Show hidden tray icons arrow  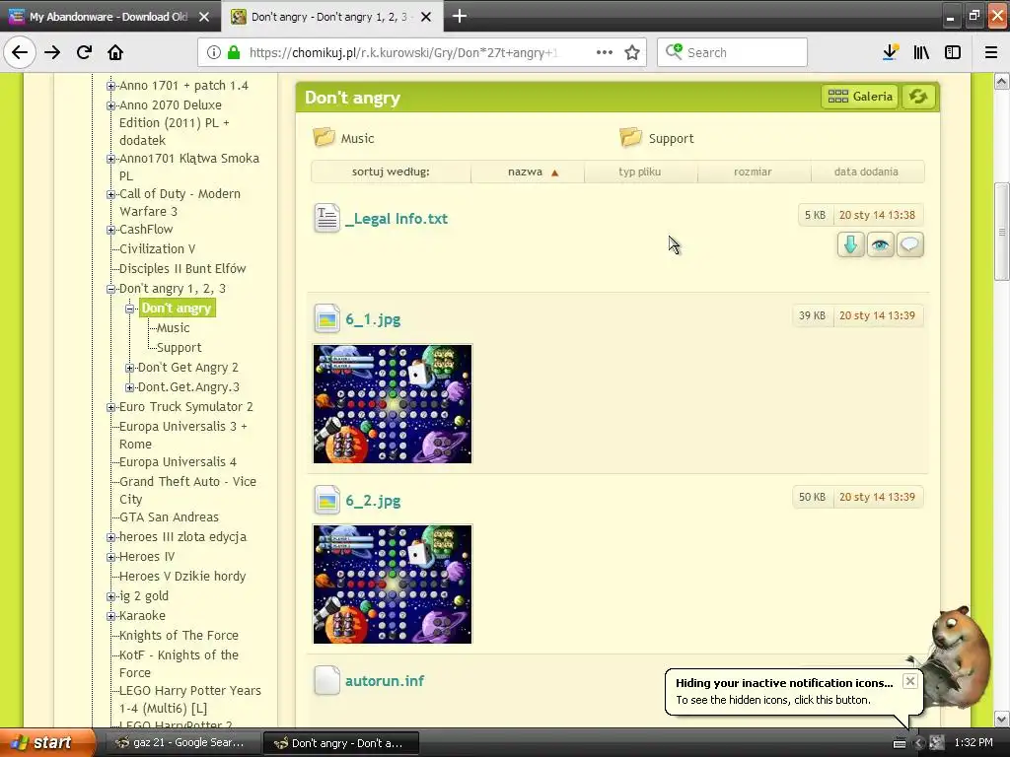[x=918, y=743]
